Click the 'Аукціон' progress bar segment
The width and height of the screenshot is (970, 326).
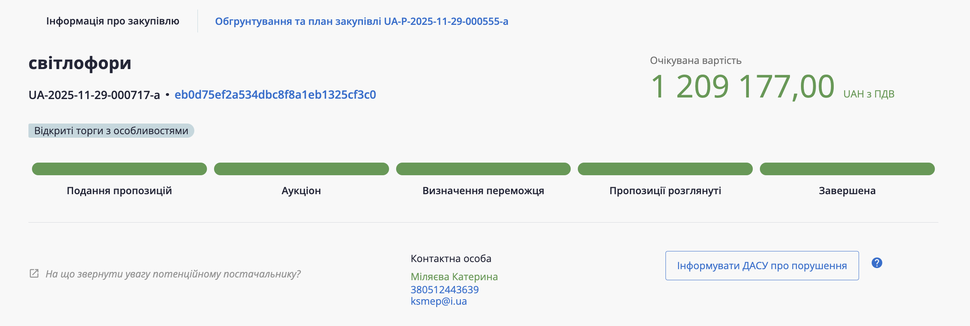(x=301, y=169)
